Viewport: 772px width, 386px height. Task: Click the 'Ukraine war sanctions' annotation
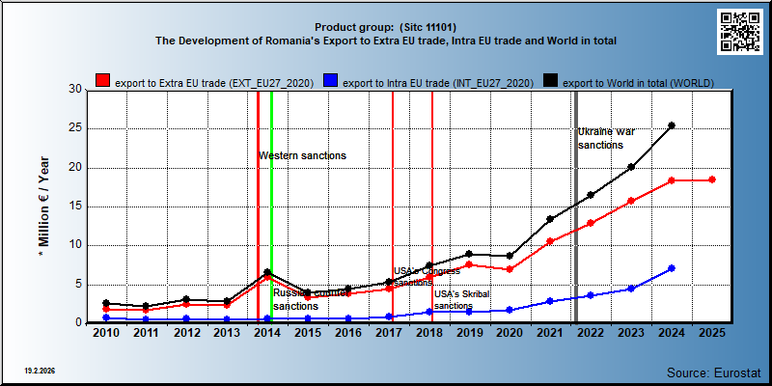606,138
